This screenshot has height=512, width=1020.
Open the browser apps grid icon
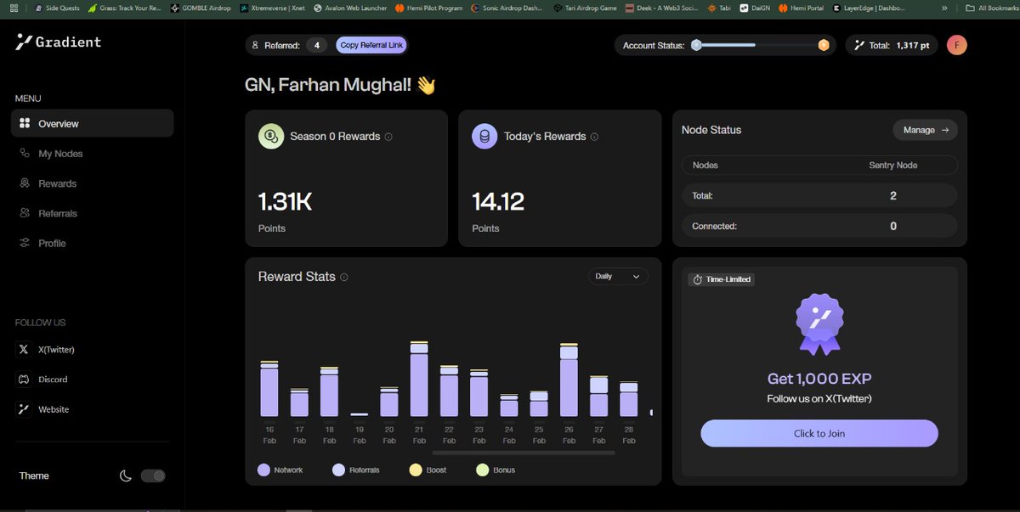(x=13, y=8)
